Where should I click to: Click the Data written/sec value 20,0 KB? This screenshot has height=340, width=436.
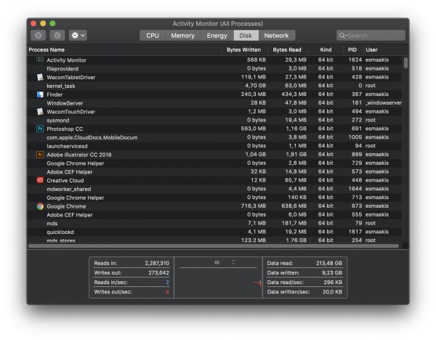[x=332, y=292]
